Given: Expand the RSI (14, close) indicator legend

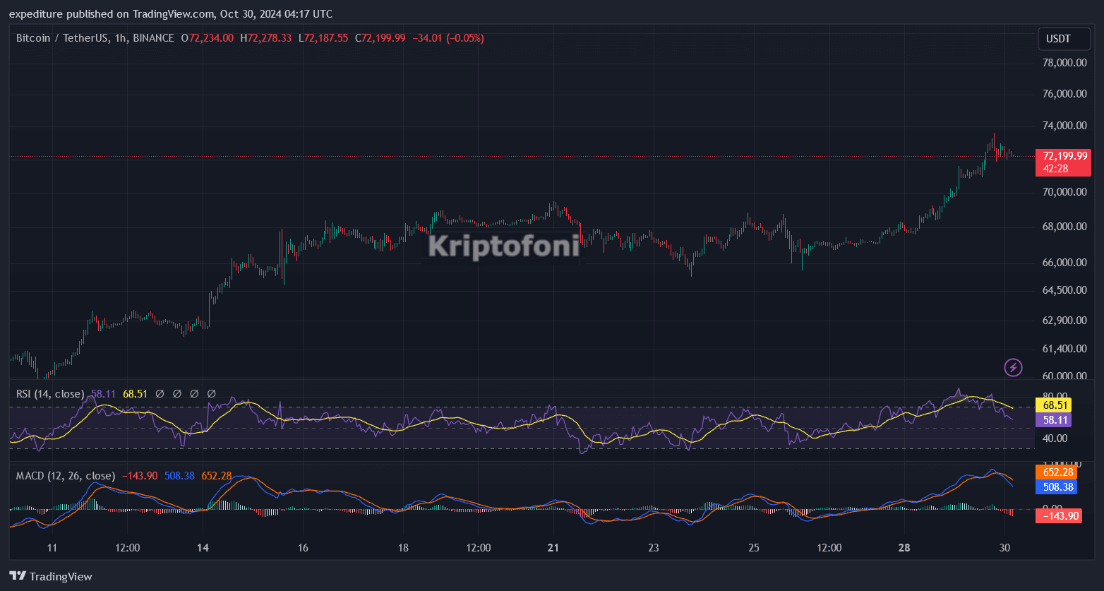Looking at the screenshot, I should (x=49, y=393).
